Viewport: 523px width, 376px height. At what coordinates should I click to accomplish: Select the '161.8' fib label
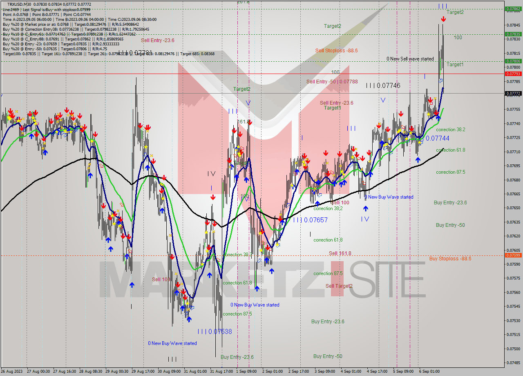pos(244,122)
